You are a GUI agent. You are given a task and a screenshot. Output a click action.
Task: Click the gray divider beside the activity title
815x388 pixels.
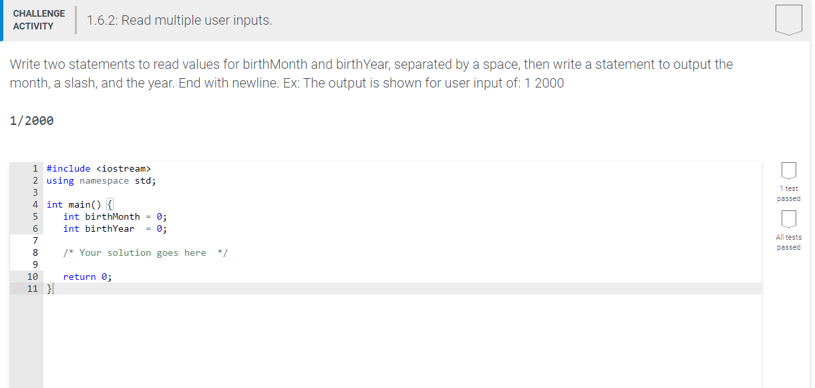(x=75, y=19)
